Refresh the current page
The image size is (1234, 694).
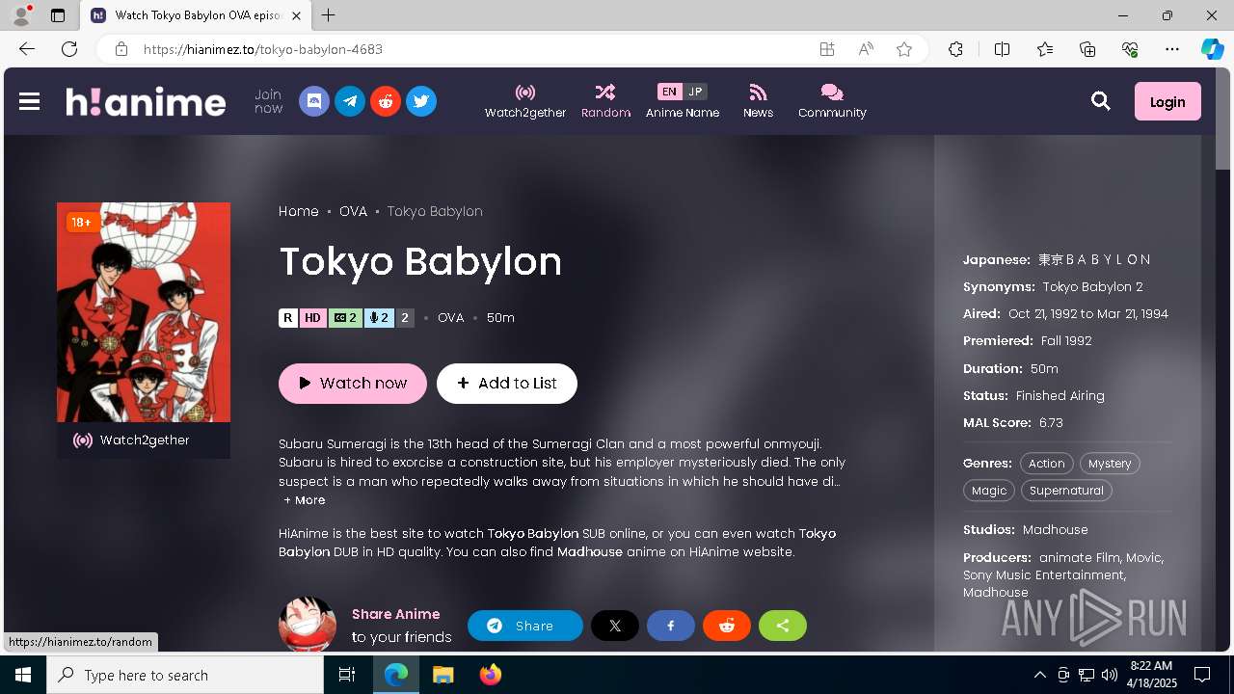coord(69,49)
